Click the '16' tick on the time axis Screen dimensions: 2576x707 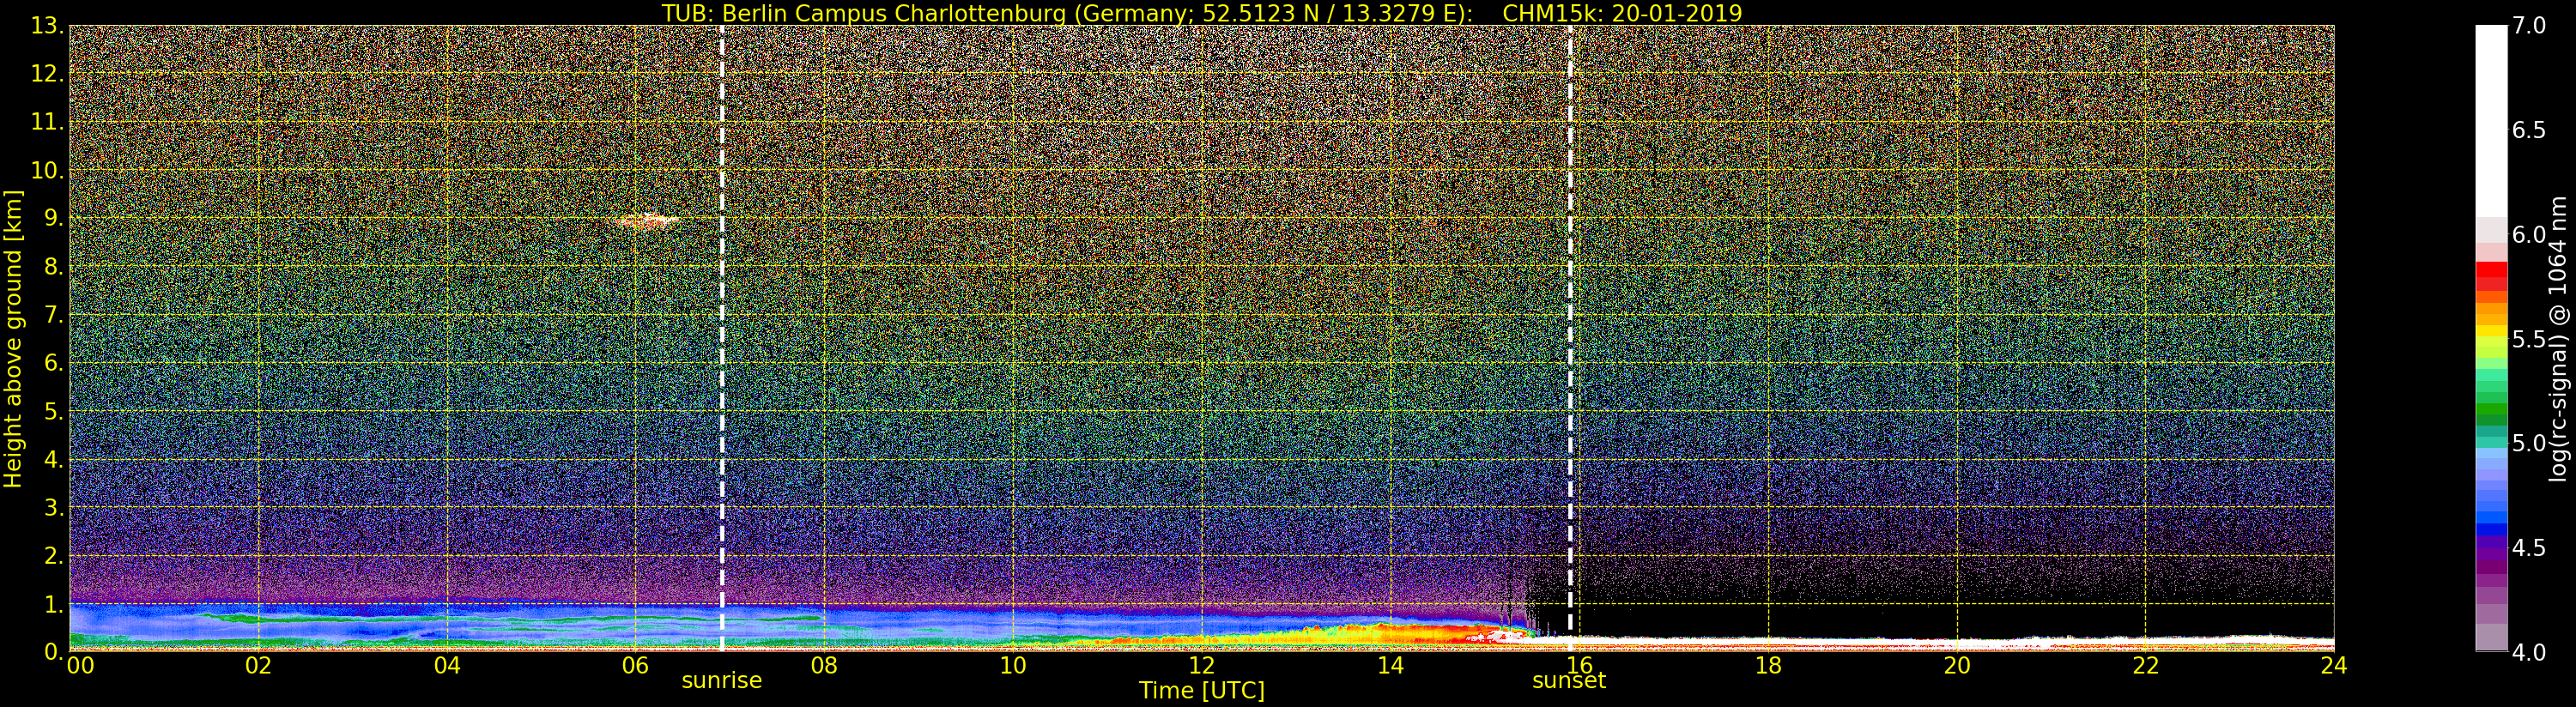click(x=1579, y=665)
